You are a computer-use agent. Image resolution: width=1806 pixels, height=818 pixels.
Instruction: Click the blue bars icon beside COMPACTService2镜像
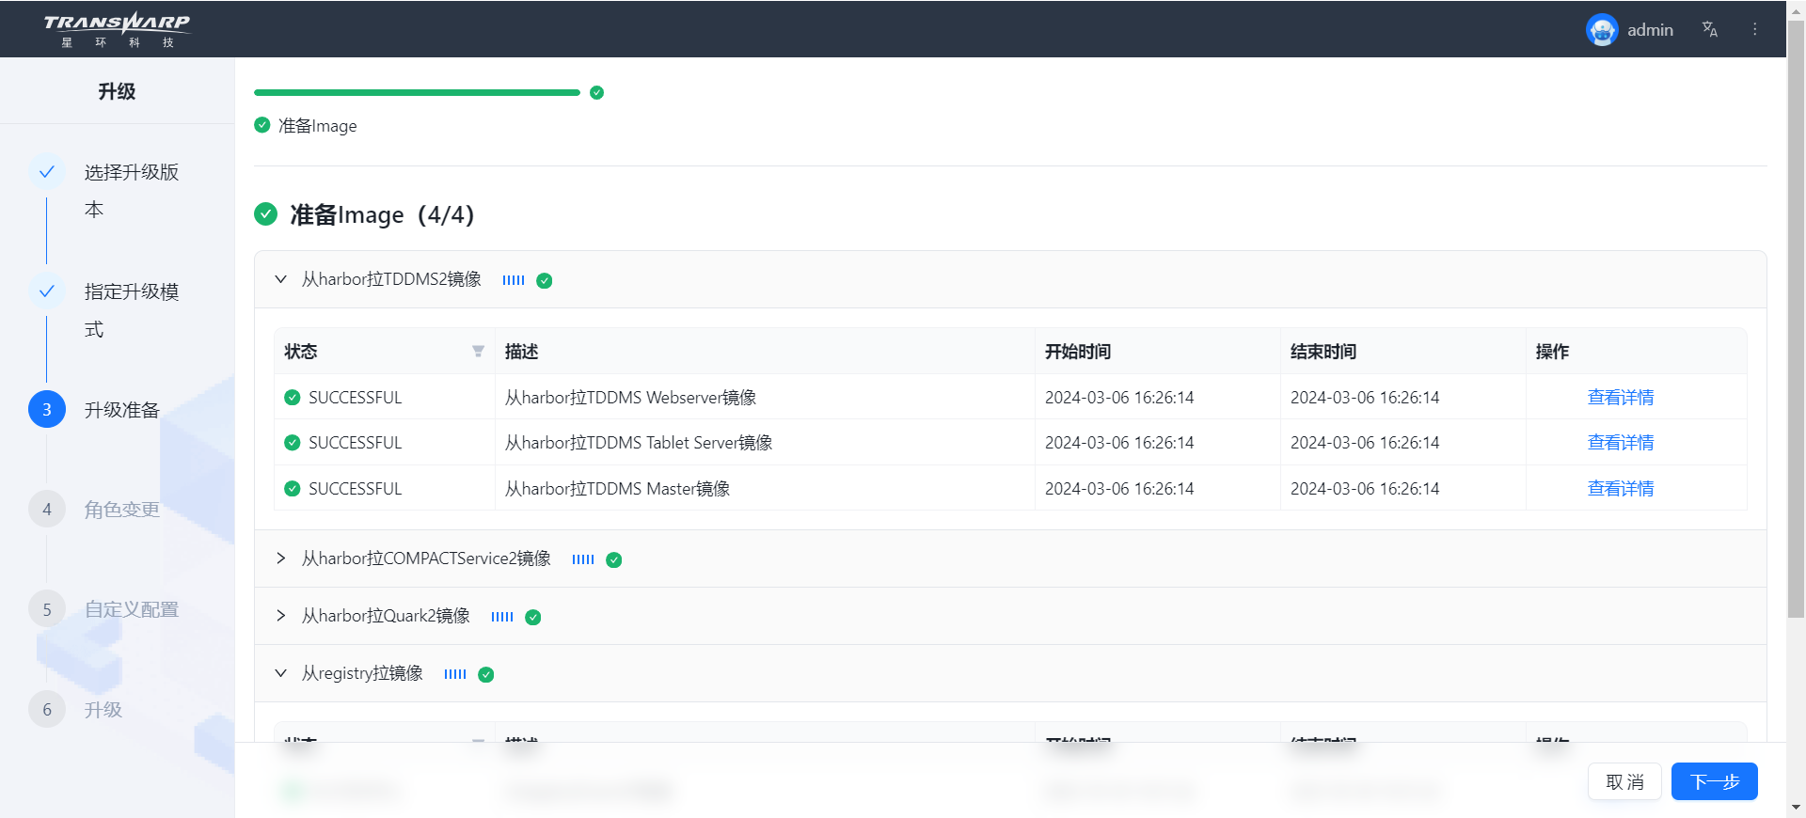click(x=583, y=559)
